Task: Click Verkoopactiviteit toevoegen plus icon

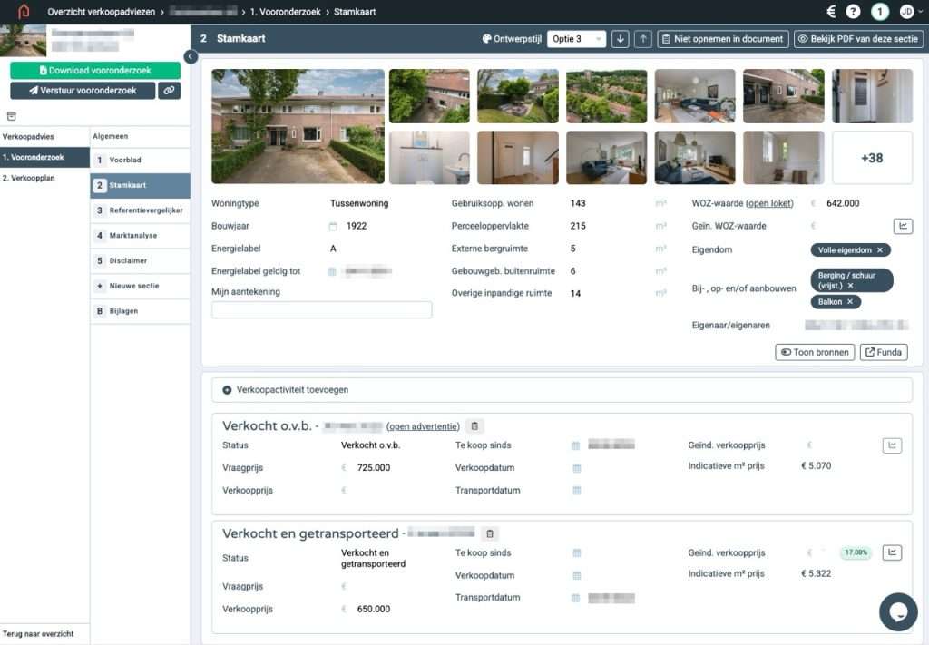Action: pos(227,390)
